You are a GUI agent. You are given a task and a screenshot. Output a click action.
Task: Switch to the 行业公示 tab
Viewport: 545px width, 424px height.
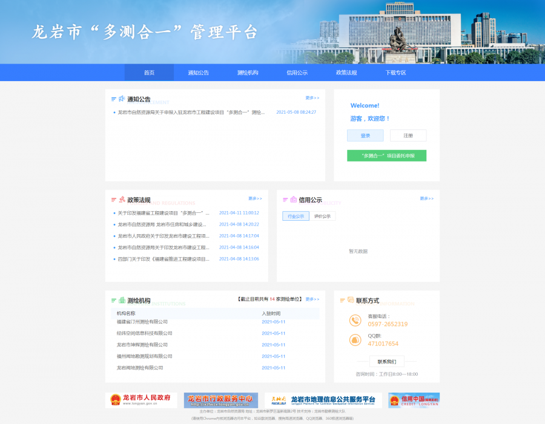(x=296, y=216)
